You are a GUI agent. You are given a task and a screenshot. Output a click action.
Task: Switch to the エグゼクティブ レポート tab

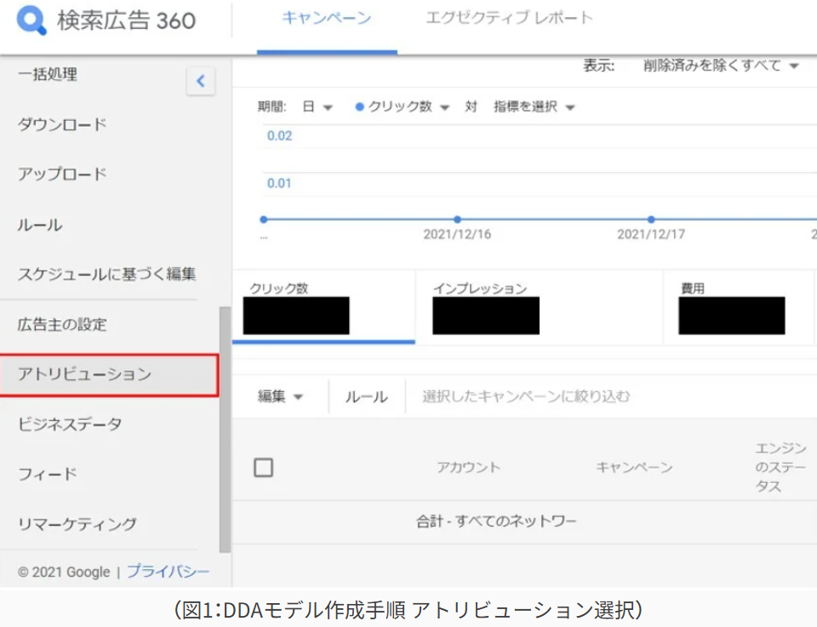(509, 19)
